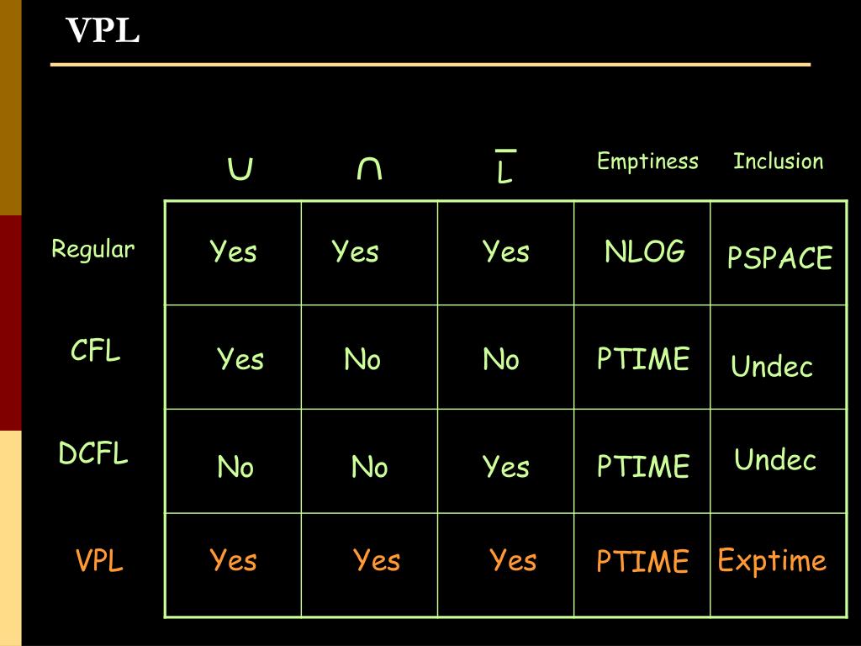Click No under union in DCFL row

(x=235, y=466)
